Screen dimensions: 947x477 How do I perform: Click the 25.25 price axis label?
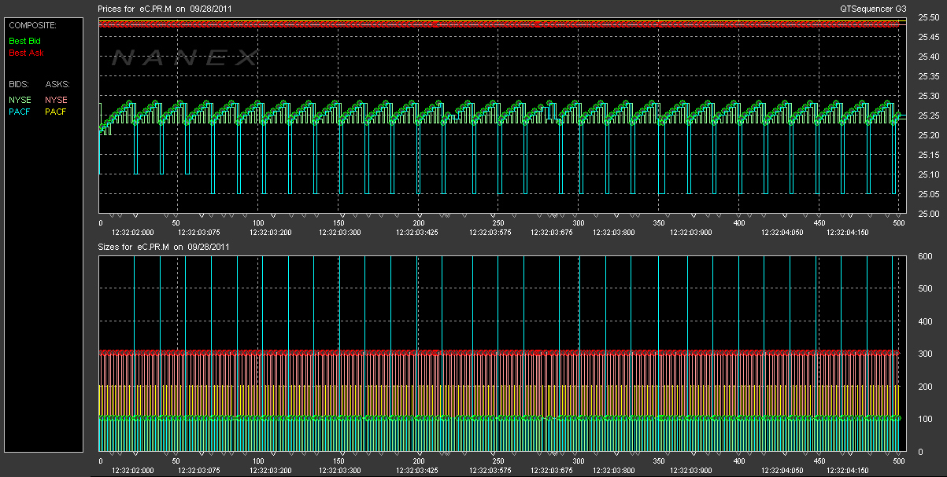[x=927, y=116]
